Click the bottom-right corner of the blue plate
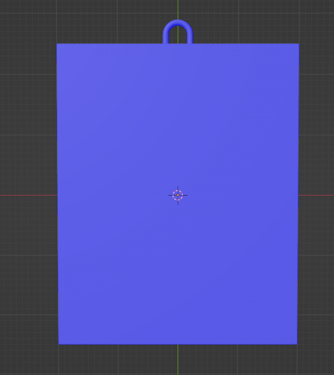 click(x=296, y=343)
